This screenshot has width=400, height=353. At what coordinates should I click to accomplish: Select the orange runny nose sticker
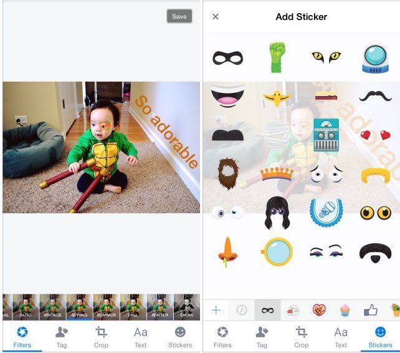point(227,252)
